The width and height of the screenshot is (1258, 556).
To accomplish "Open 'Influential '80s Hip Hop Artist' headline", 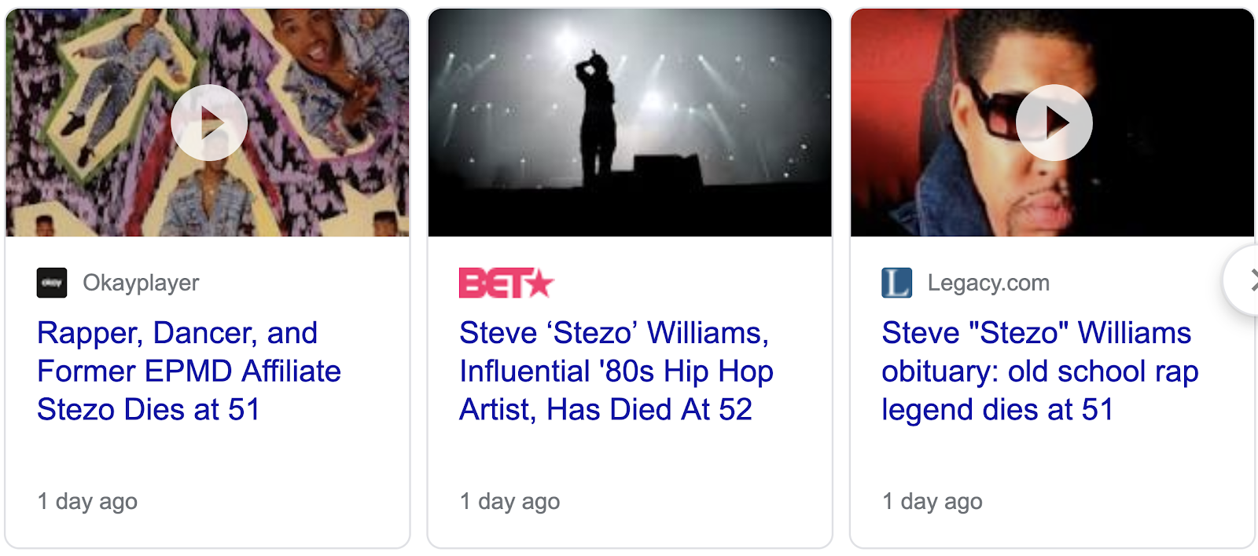I will coord(616,371).
